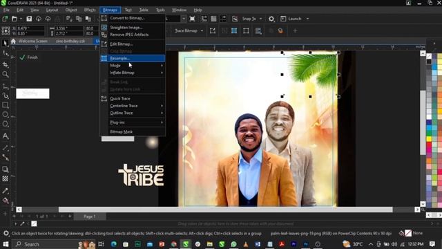Expand the Plug-ins submenu

coord(133,122)
